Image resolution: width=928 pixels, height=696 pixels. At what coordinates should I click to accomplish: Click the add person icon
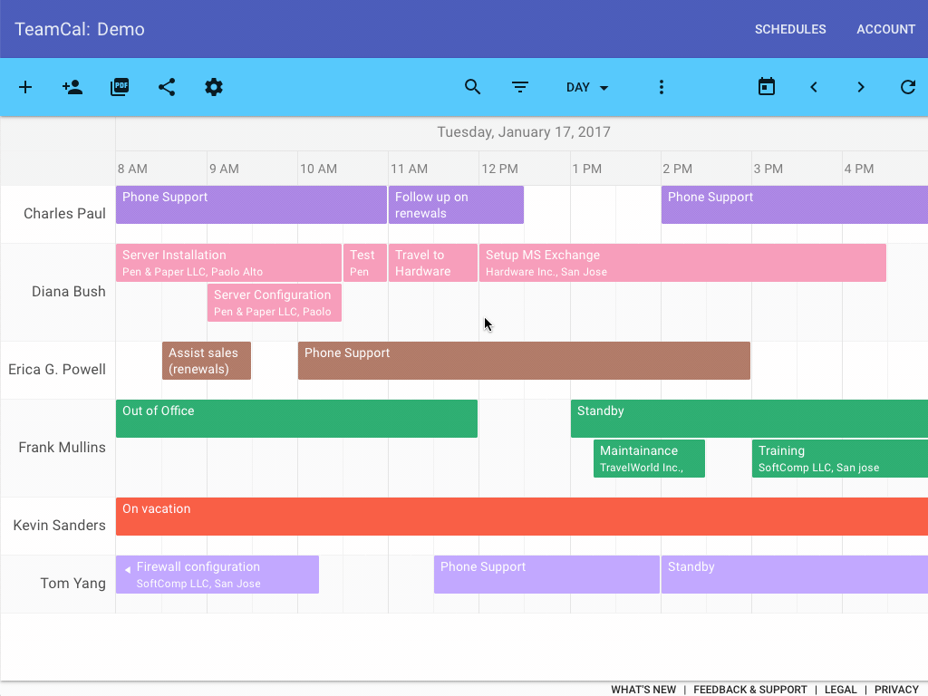pyautogui.click(x=72, y=87)
